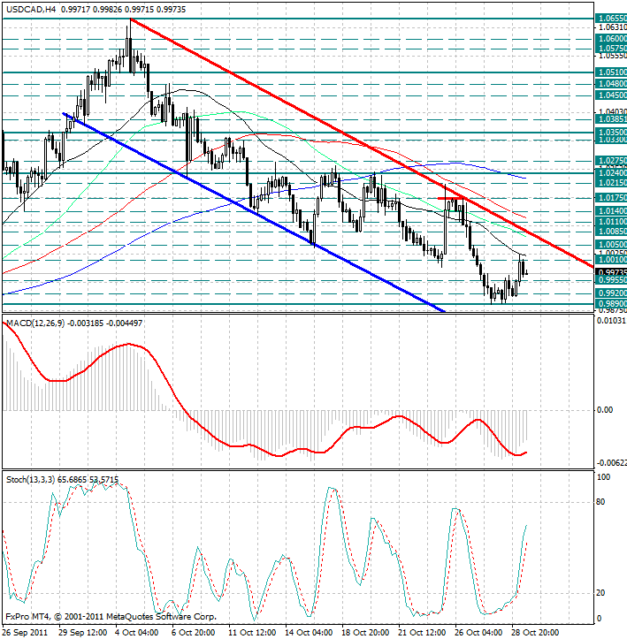Click the 21 Oct 12:00 time label

pyautogui.click(x=423, y=633)
